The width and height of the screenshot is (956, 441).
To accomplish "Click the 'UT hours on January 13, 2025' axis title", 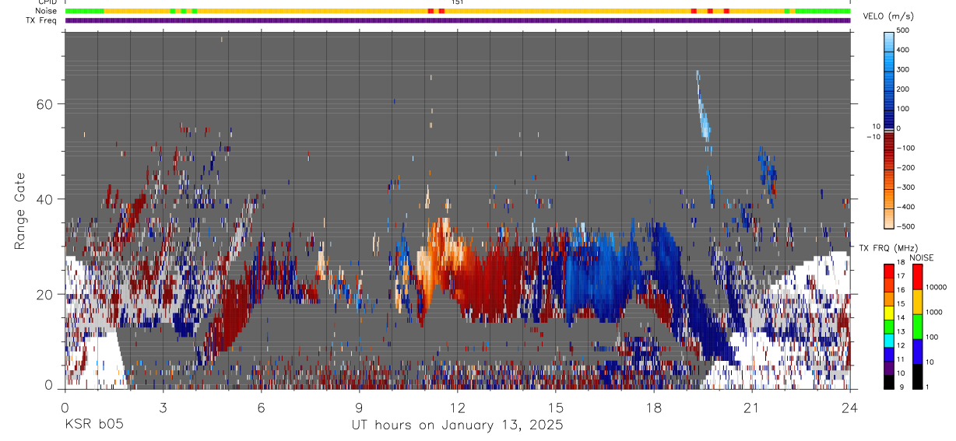I will pos(457,425).
